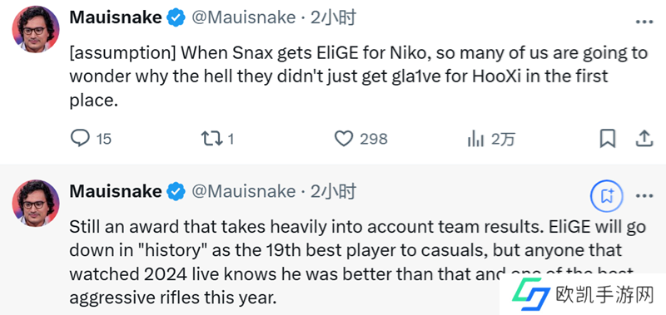Click Mauisnake display name in first tweet

pyautogui.click(x=116, y=17)
